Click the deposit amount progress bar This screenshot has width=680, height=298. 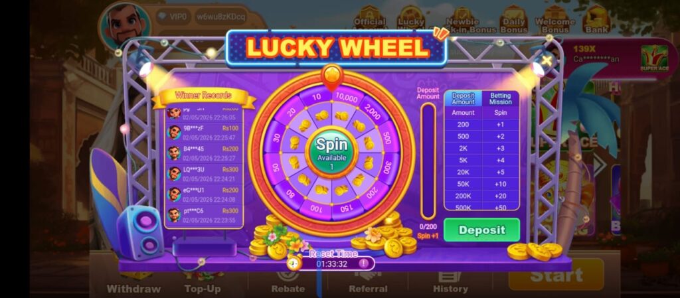point(428,161)
